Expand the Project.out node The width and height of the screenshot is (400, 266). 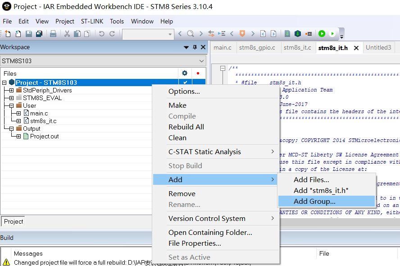tap(18, 136)
